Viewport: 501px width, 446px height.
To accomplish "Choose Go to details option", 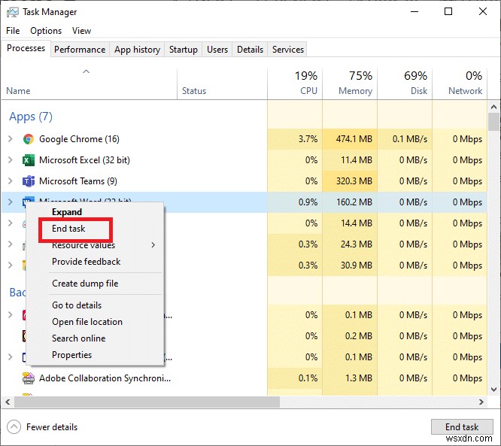I will pyautogui.click(x=77, y=305).
